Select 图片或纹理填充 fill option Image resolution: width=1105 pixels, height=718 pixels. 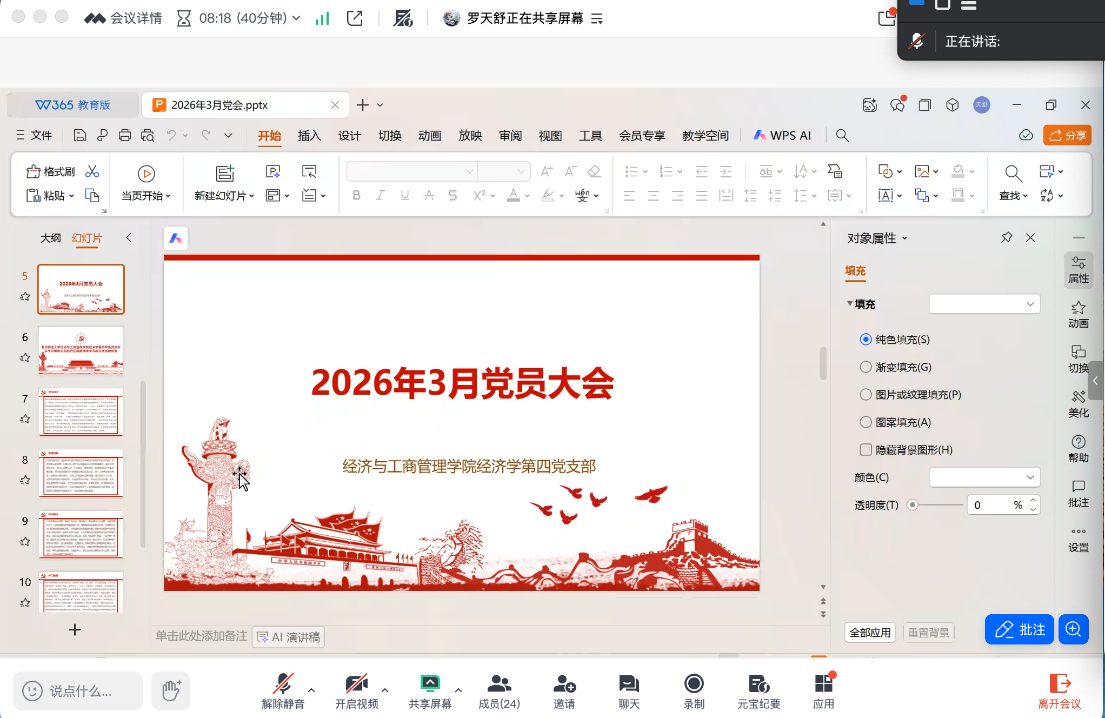pos(866,394)
